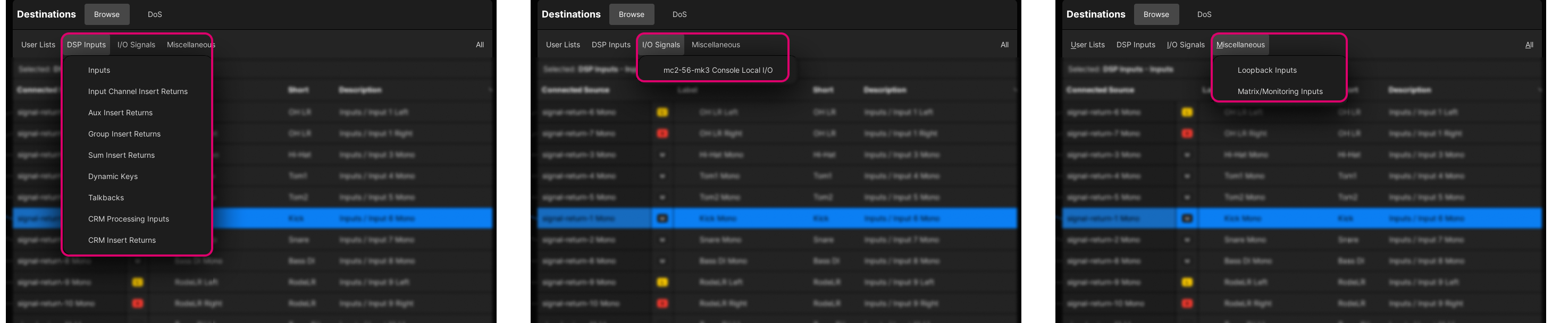Choose Loopback Inputs from Miscellaneous menu
This screenshot has width=1552, height=323.
tap(1266, 70)
